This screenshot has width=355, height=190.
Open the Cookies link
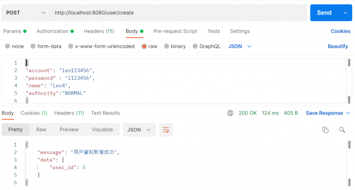point(340,31)
